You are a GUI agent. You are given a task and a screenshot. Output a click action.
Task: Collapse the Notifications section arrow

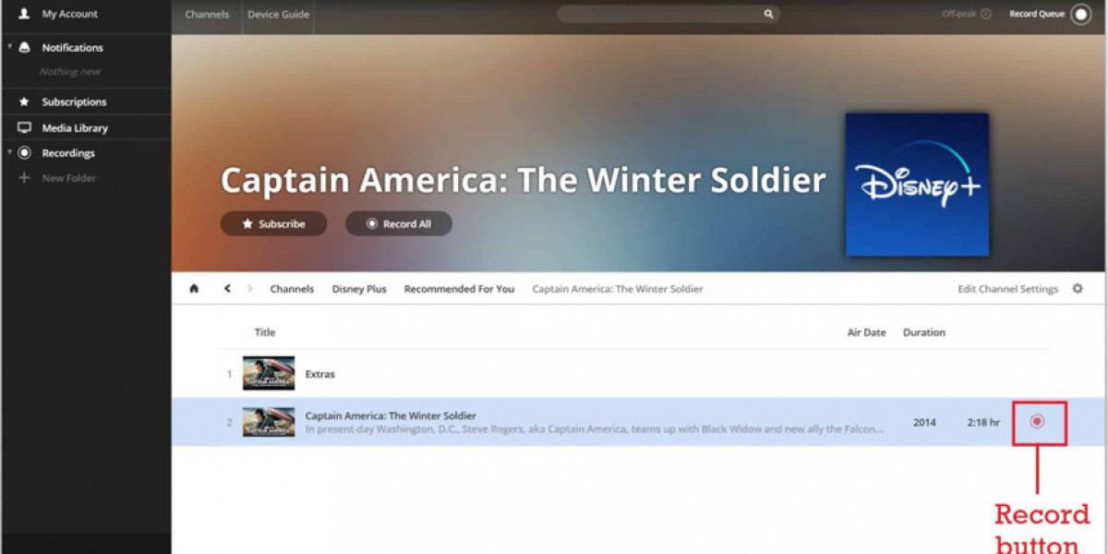tap(9, 46)
